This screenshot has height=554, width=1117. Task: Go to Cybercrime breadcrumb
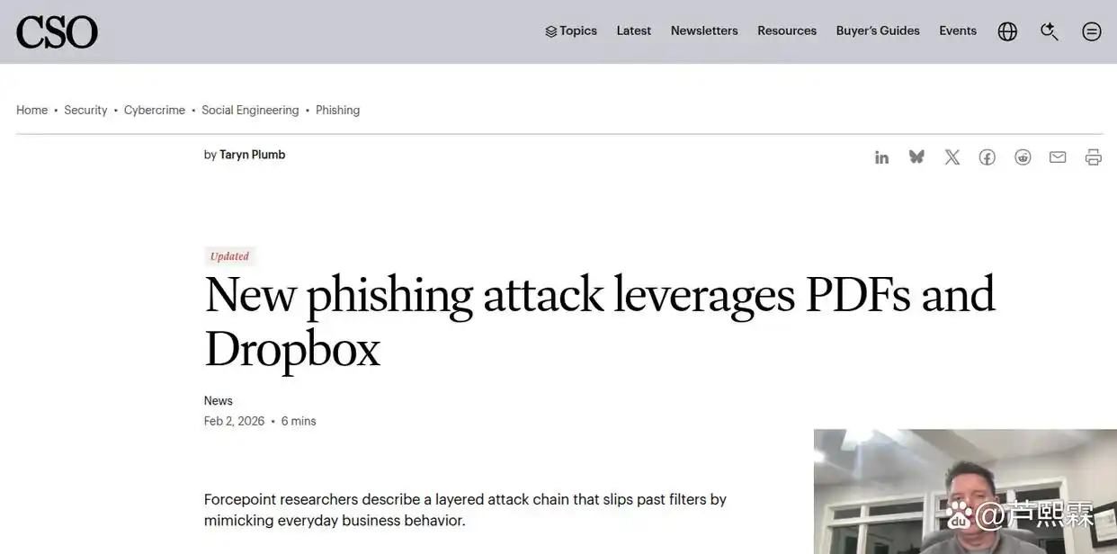pos(155,110)
